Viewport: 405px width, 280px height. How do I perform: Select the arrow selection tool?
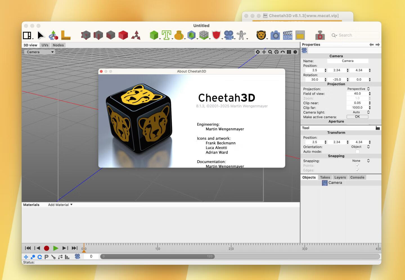pyautogui.click(x=41, y=35)
